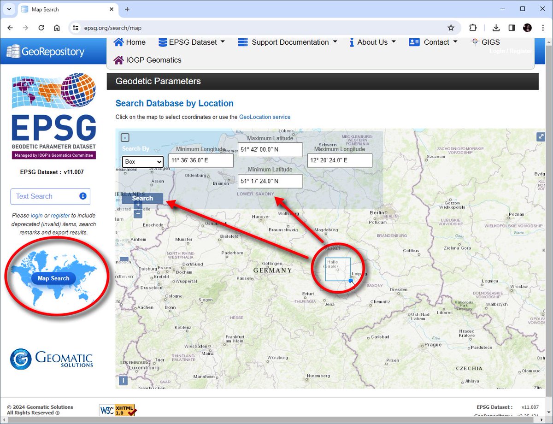Click the Search Database by Location title
The image size is (553, 424).
pyautogui.click(x=175, y=103)
